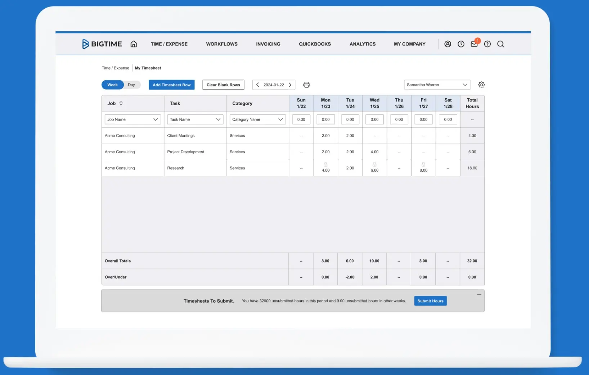Screen dimensions: 589x375
Task: Sort the Job column
Action: [x=121, y=103]
